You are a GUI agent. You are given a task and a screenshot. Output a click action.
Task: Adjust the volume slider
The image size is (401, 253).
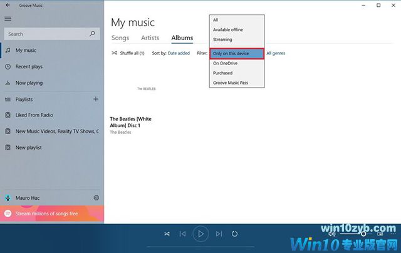[x=362, y=233]
